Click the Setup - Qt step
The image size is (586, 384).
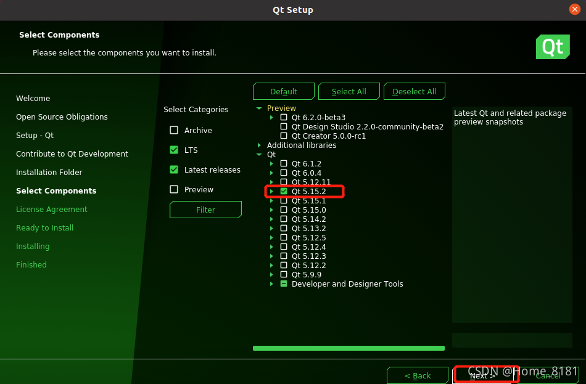[35, 135]
